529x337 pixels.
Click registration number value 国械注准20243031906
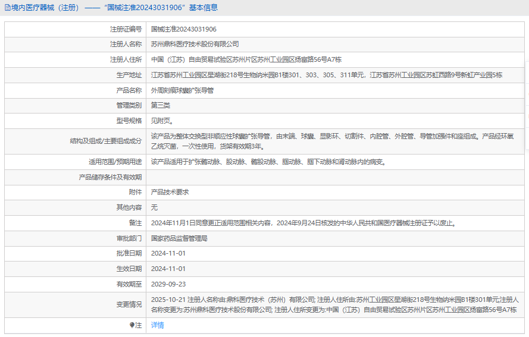(x=183, y=29)
